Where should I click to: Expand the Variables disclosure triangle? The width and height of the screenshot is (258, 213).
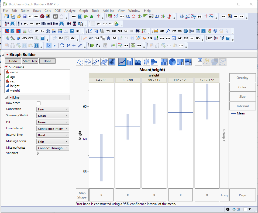click(38, 153)
